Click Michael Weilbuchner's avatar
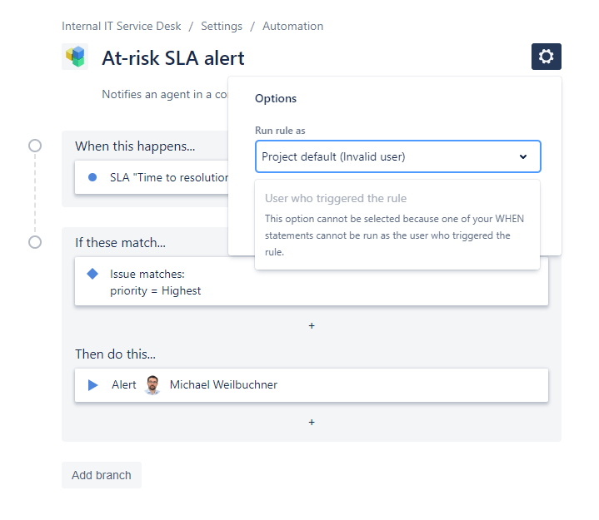Viewport: 599px width, 520px height. [152, 385]
